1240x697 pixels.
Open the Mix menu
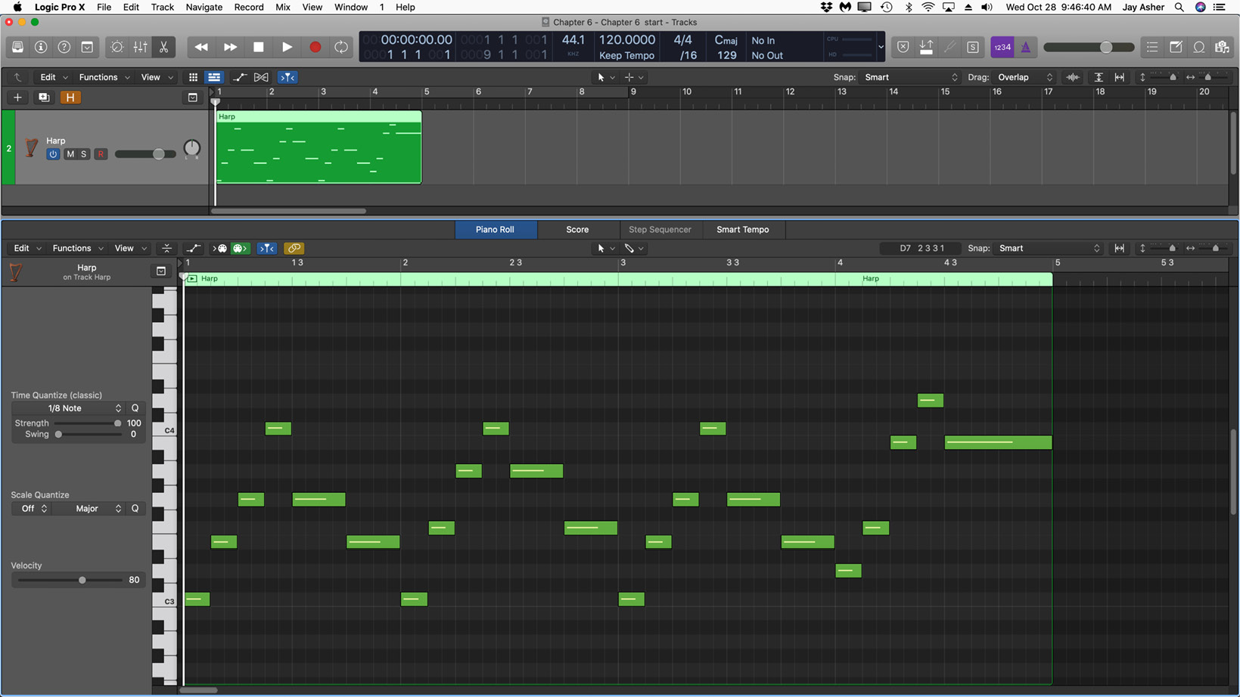click(283, 7)
